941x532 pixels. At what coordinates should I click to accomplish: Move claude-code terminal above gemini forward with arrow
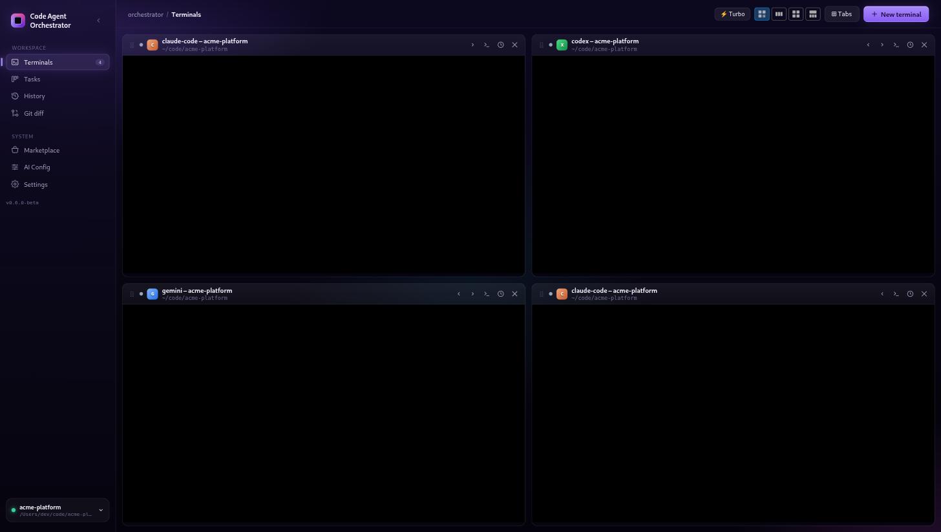[x=472, y=45]
